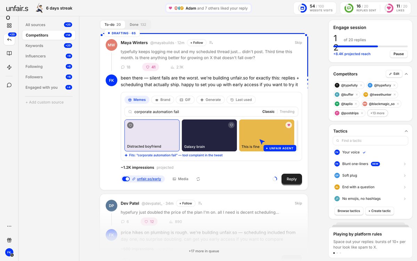This screenshot has height=261, width=417.
Task: Send the reply with Reply button
Action: pyautogui.click(x=292, y=179)
